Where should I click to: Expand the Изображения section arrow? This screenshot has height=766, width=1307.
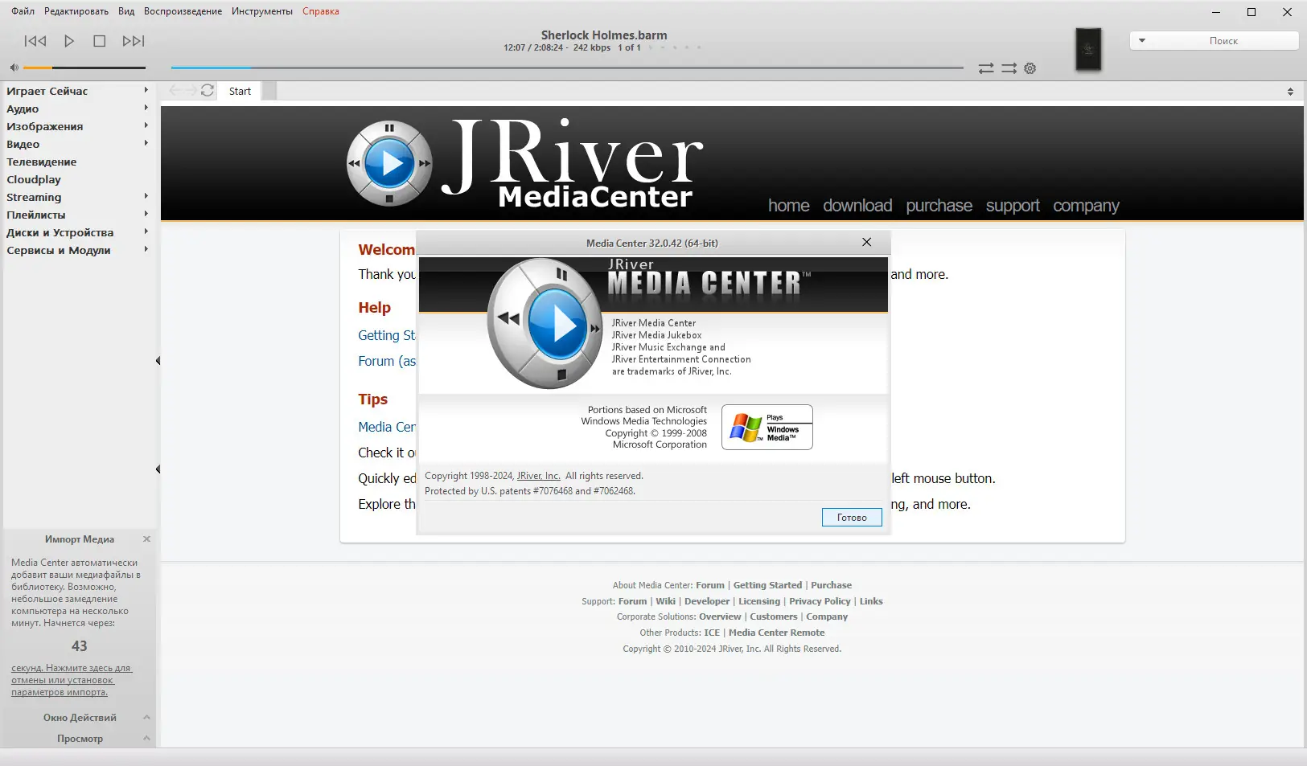click(x=146, y=126)
